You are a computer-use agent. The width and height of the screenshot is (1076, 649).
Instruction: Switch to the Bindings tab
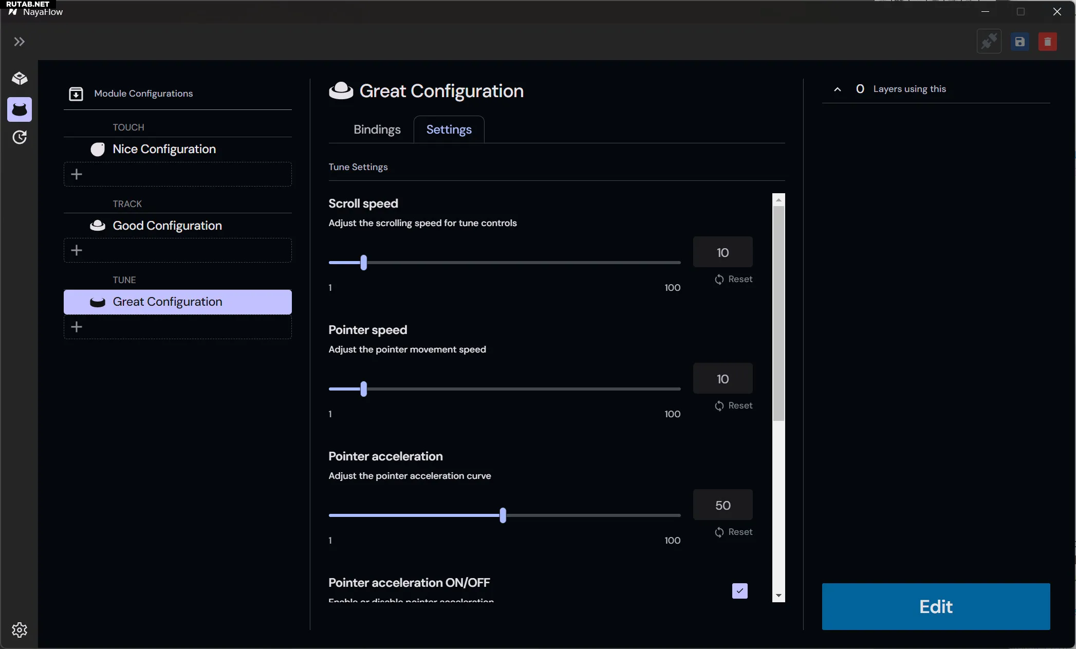point(377,129)
